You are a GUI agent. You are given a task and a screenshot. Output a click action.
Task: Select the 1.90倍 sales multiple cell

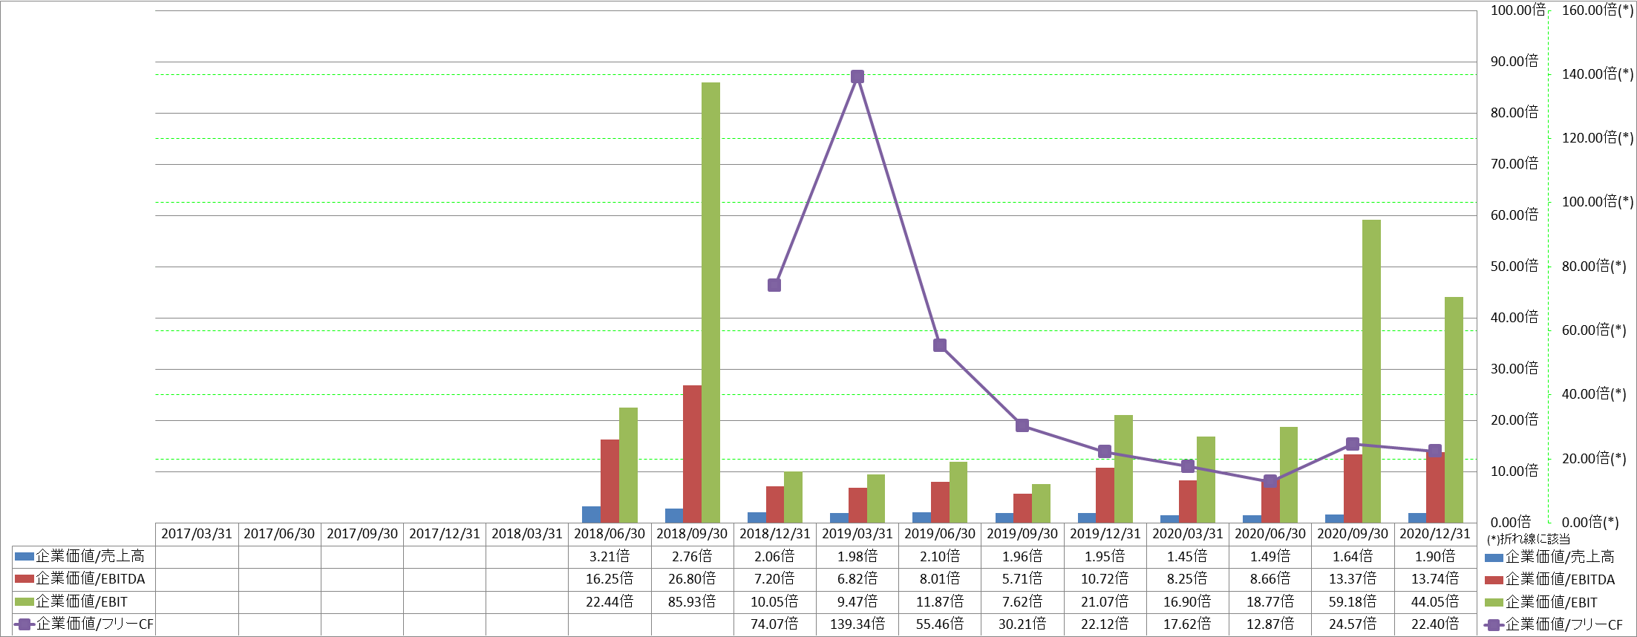(1435, 556)
